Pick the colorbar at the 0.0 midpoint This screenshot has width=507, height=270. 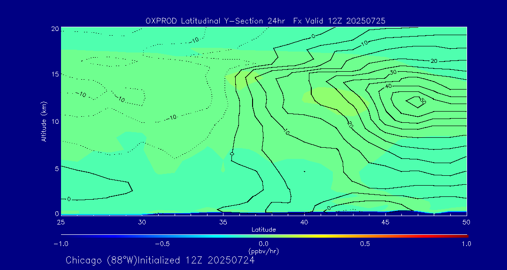pyautogui.click(x=264, y=236)
